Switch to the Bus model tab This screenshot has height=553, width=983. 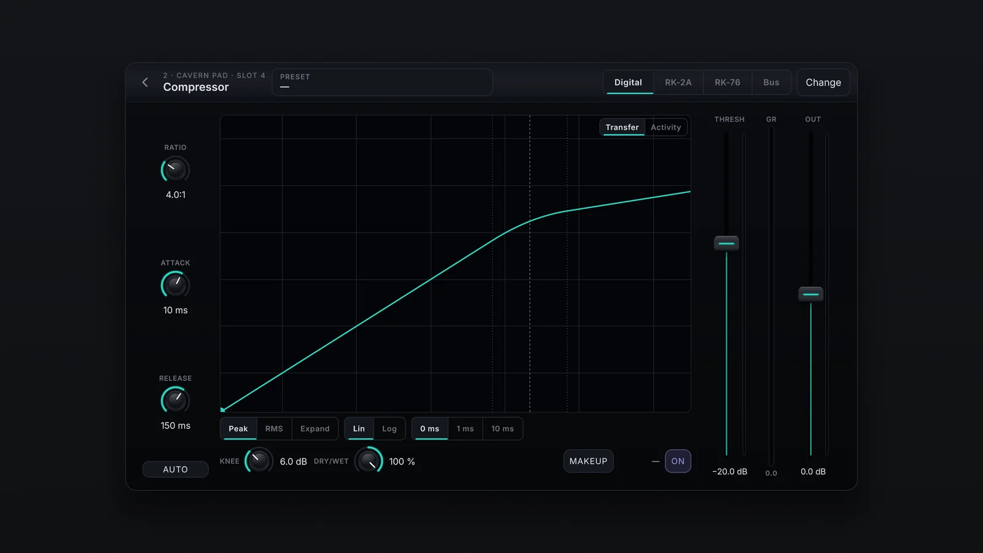point(771,82)
